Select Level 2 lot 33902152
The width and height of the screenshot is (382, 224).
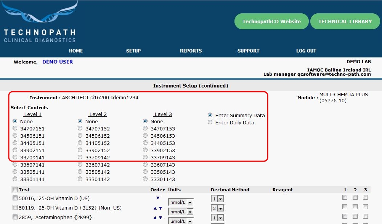80,150
